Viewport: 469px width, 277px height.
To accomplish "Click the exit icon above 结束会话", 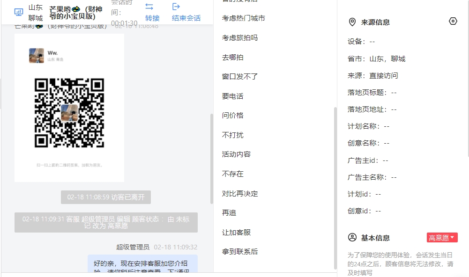I will click(176, 7).
